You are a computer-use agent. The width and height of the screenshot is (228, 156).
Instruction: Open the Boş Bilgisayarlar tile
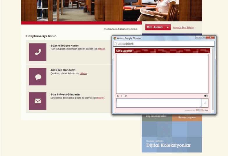point(157,118)
